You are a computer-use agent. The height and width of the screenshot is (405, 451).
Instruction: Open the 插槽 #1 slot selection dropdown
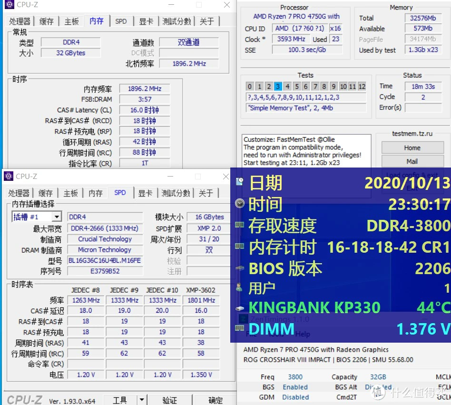coord(57,217)
